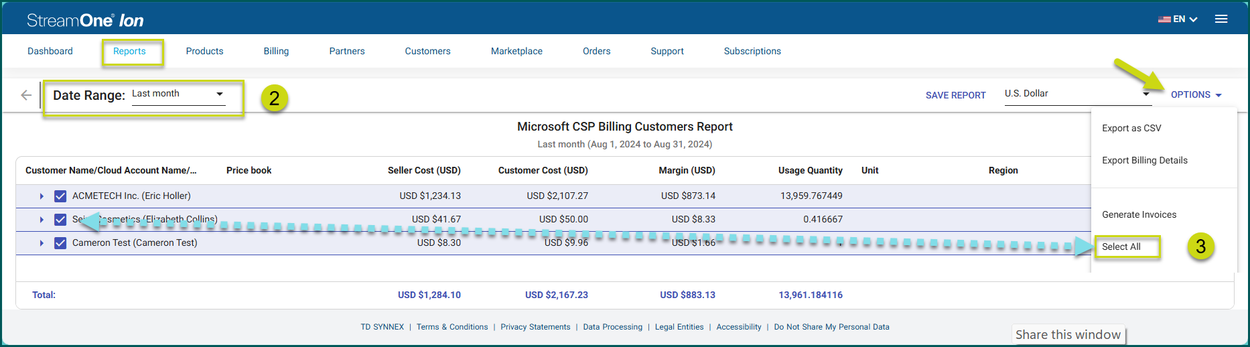
Task: Go to the Orders tab
Action: point(596,51)
